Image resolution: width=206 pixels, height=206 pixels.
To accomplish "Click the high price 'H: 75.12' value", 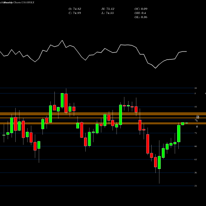I will (108, 9).
